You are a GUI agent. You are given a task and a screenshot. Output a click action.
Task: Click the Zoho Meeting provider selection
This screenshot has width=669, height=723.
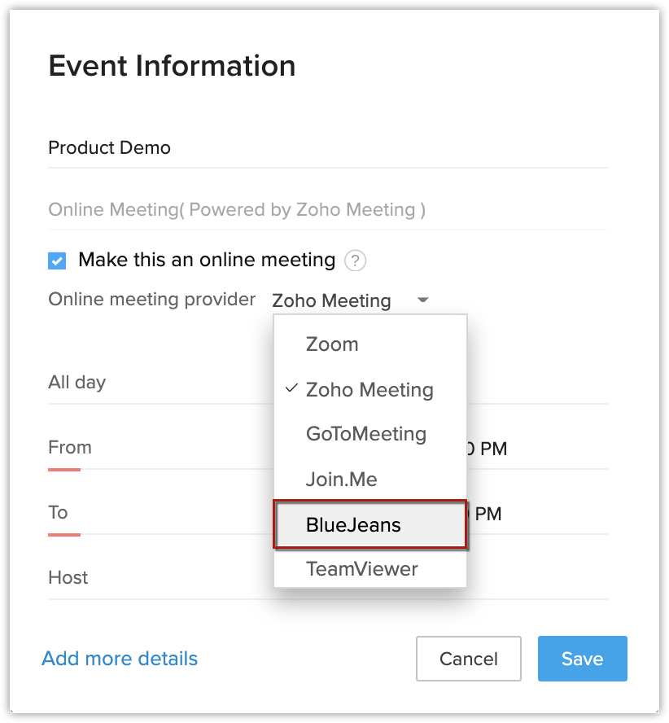pyautogui.click(x=331, y=300)
